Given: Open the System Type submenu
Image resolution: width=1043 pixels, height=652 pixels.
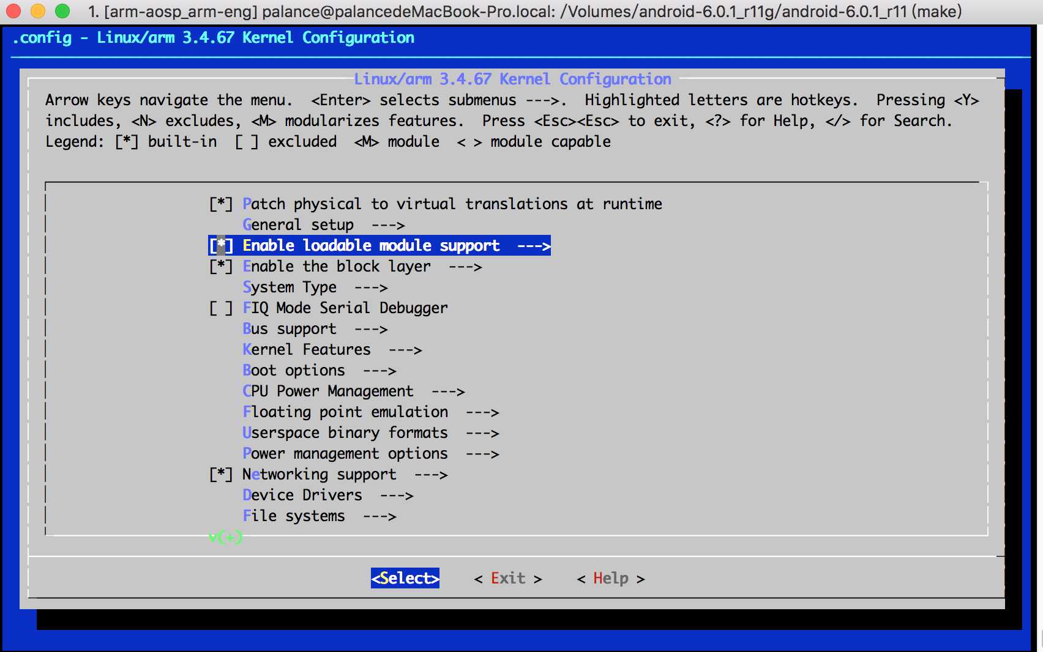Looking at the screenshot, I should 315,287.
